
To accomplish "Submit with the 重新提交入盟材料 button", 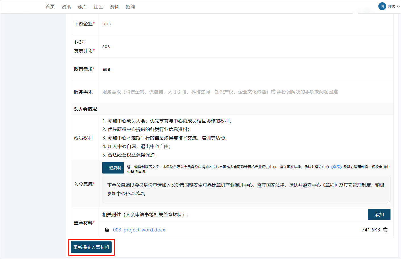I will pyautogui.click(x=91, y=247).
